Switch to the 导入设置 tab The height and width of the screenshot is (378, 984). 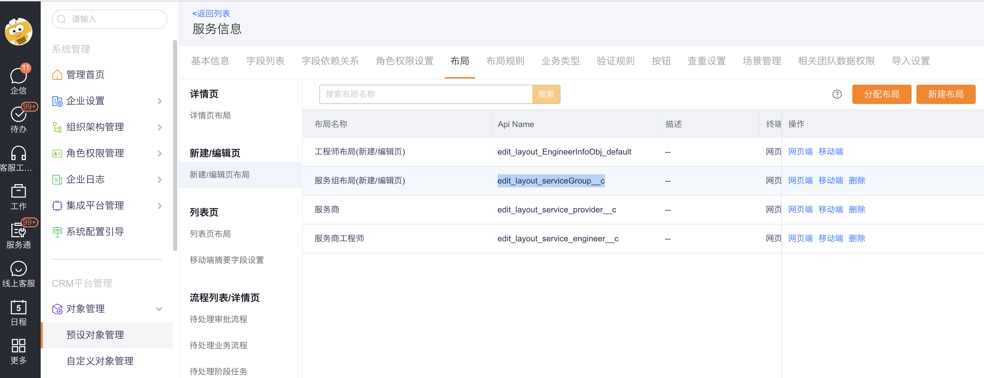911,61
